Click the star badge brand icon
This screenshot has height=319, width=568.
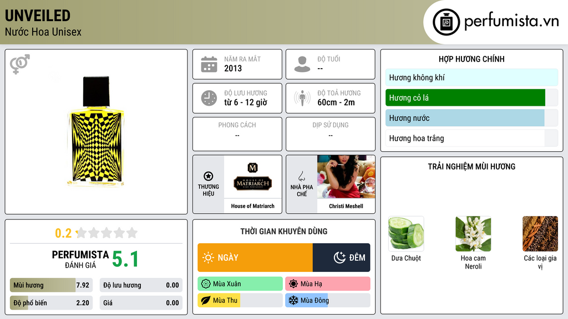coord(209,176)
